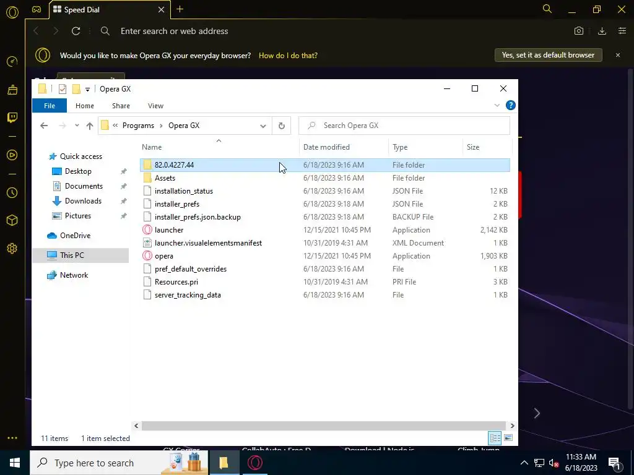Select Pictures in navigation pane
Viewport: 634px width, 475px height.
(77, 216)
